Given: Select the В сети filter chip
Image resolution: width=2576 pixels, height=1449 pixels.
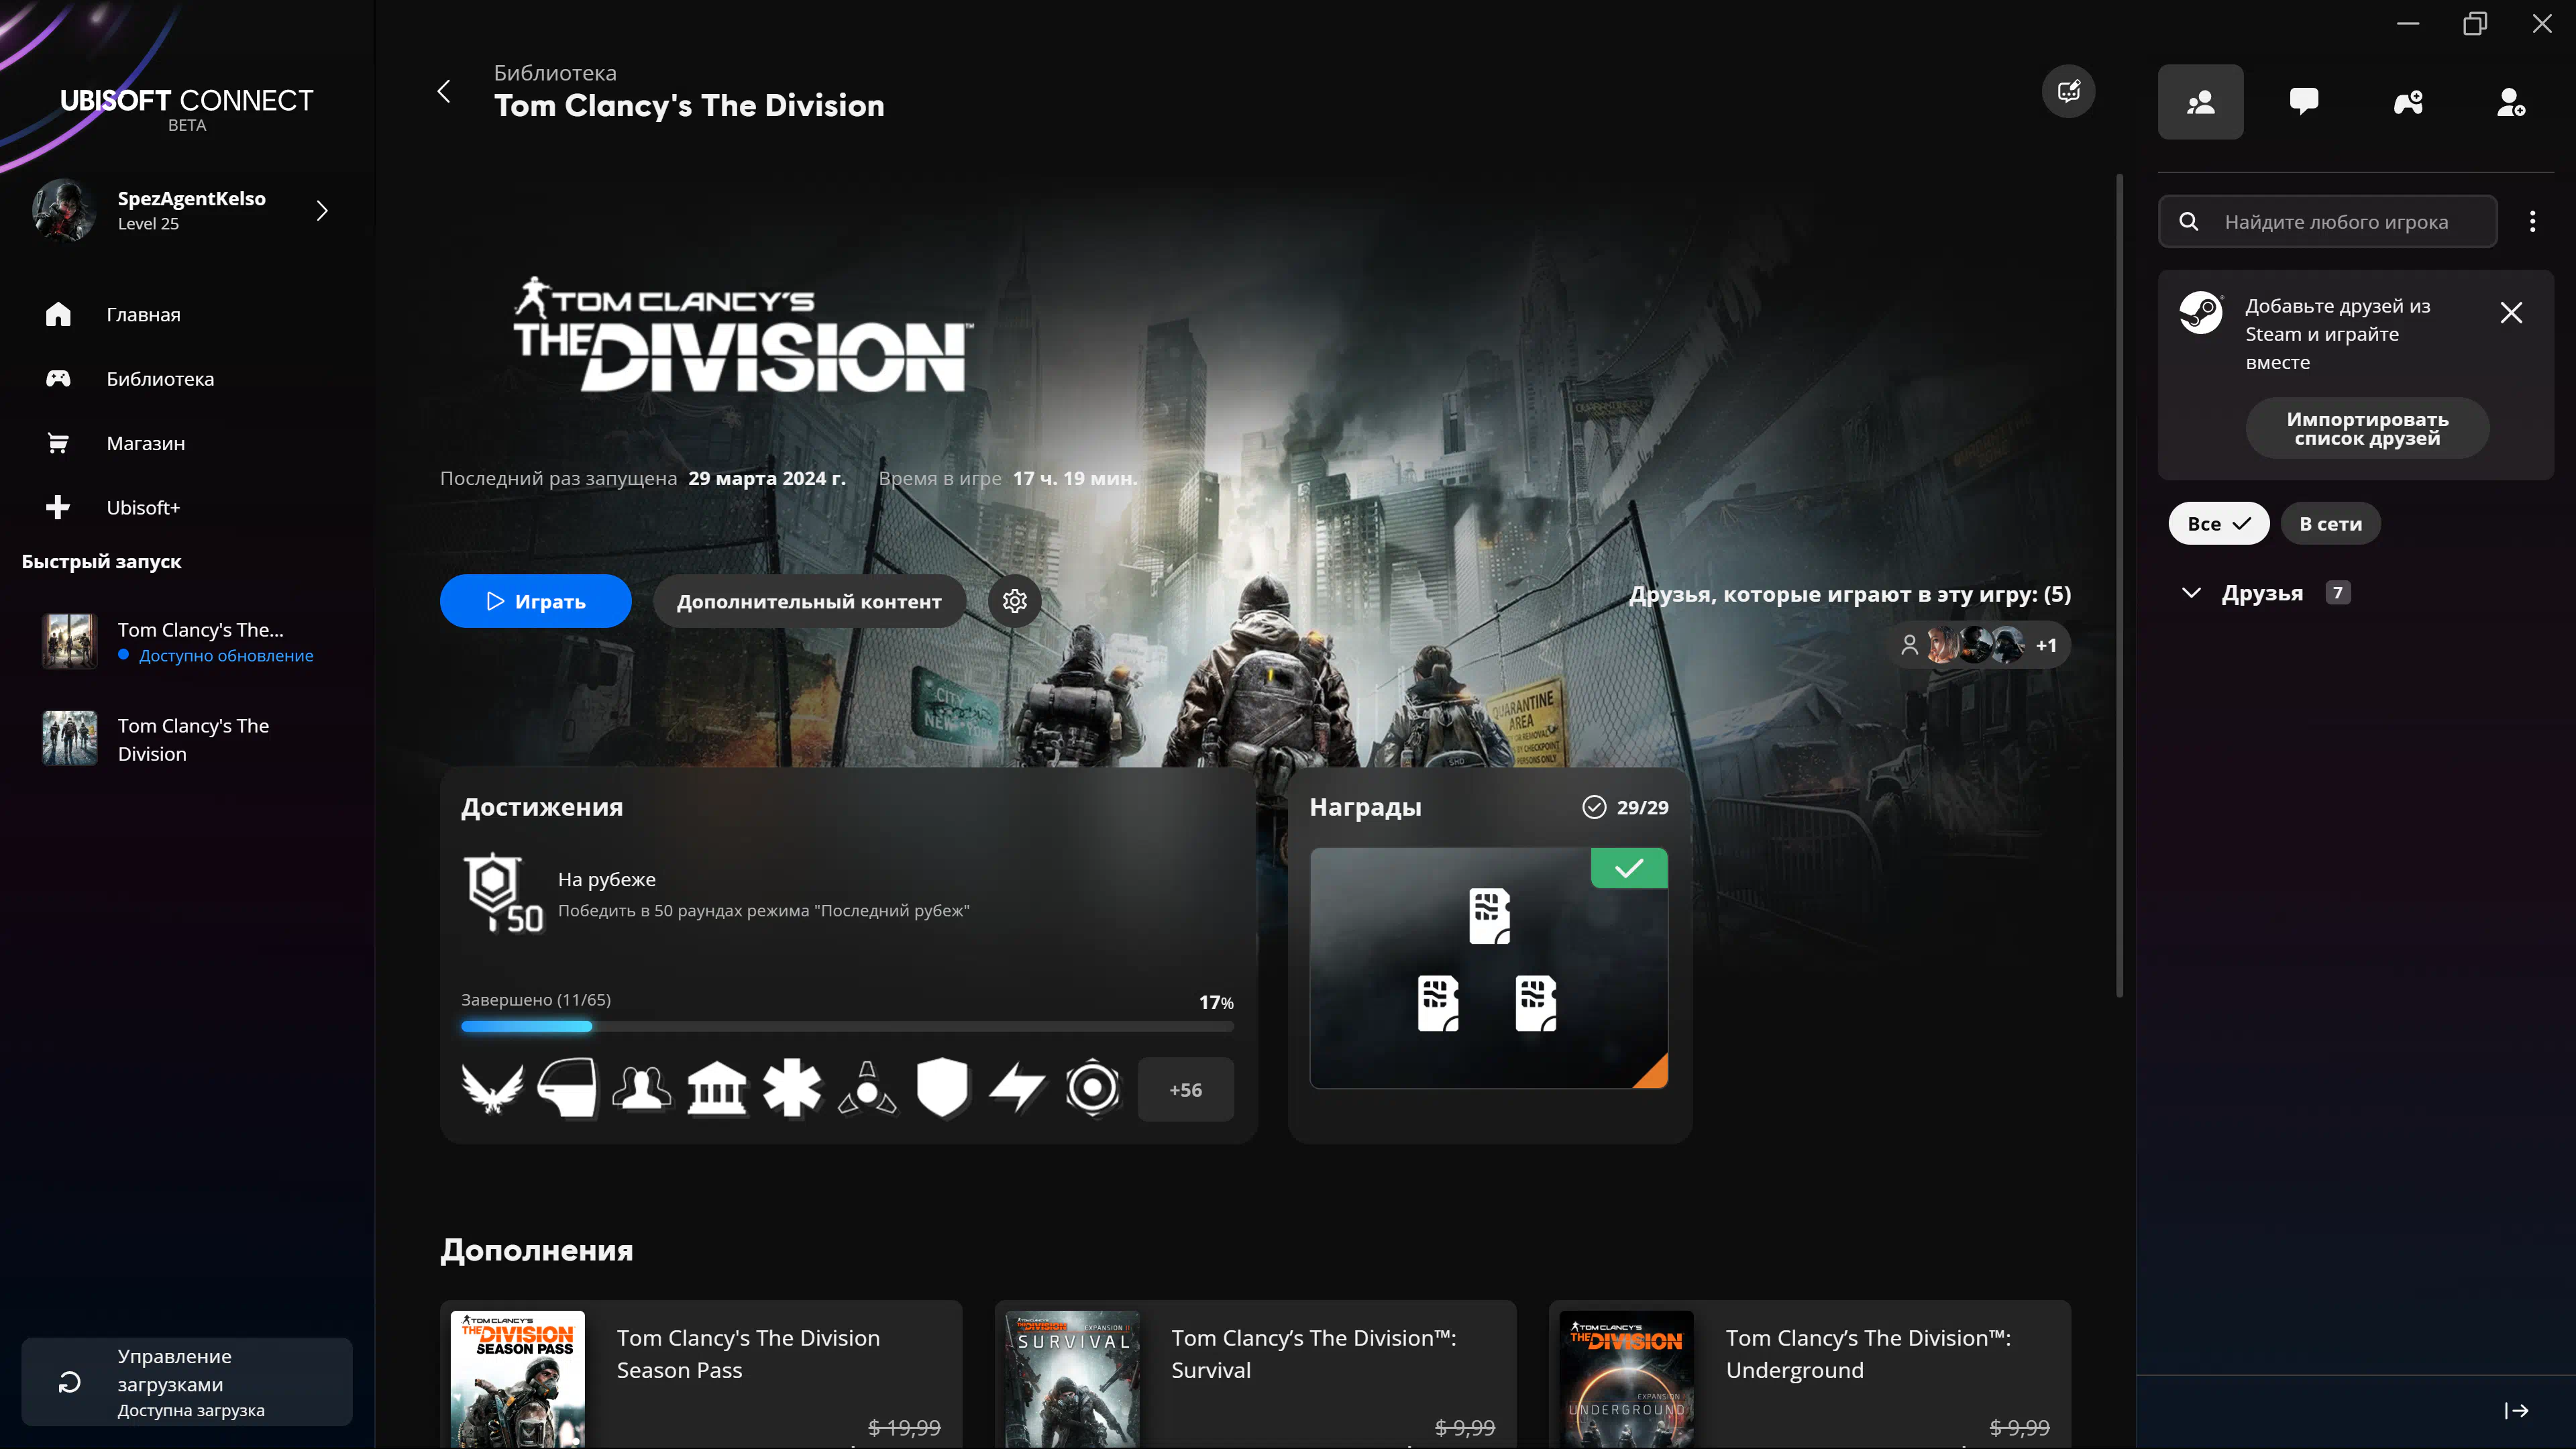Looking at the screenshot, I should (x=2330, y=523).
